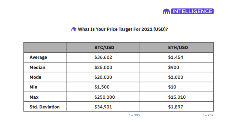The height and width of the screenshot is (124, 251).
Task: Click the sample size note n = 308
Action: 134,115
